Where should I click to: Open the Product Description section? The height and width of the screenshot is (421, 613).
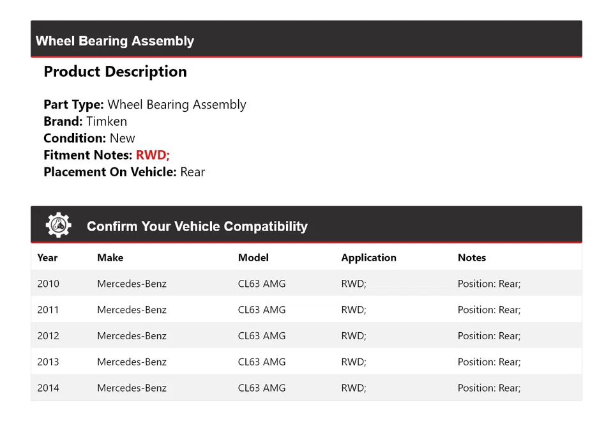pyautogui.click(x=115, y=72)
